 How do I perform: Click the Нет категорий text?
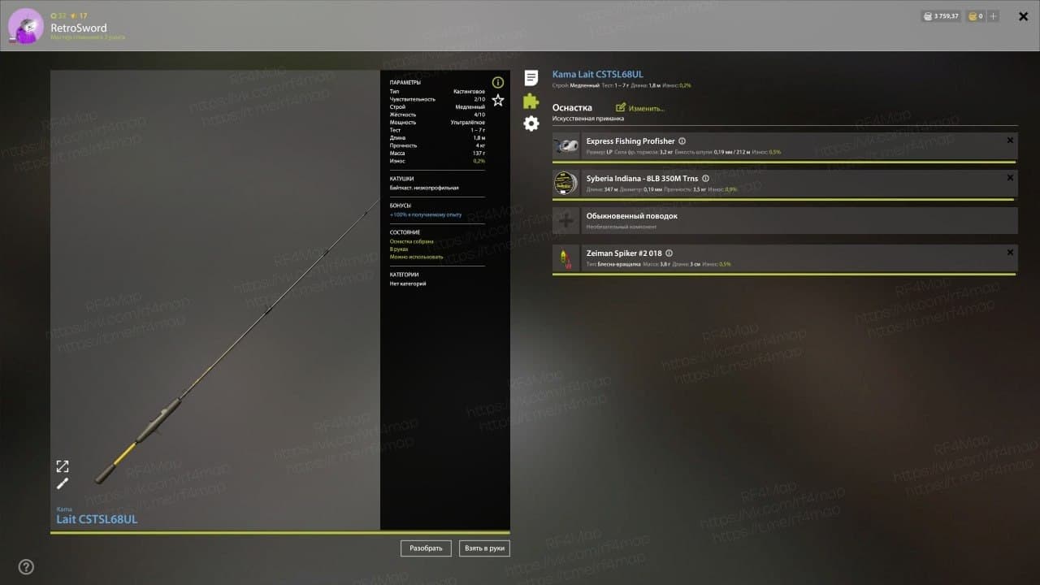[x=408, y=284]
